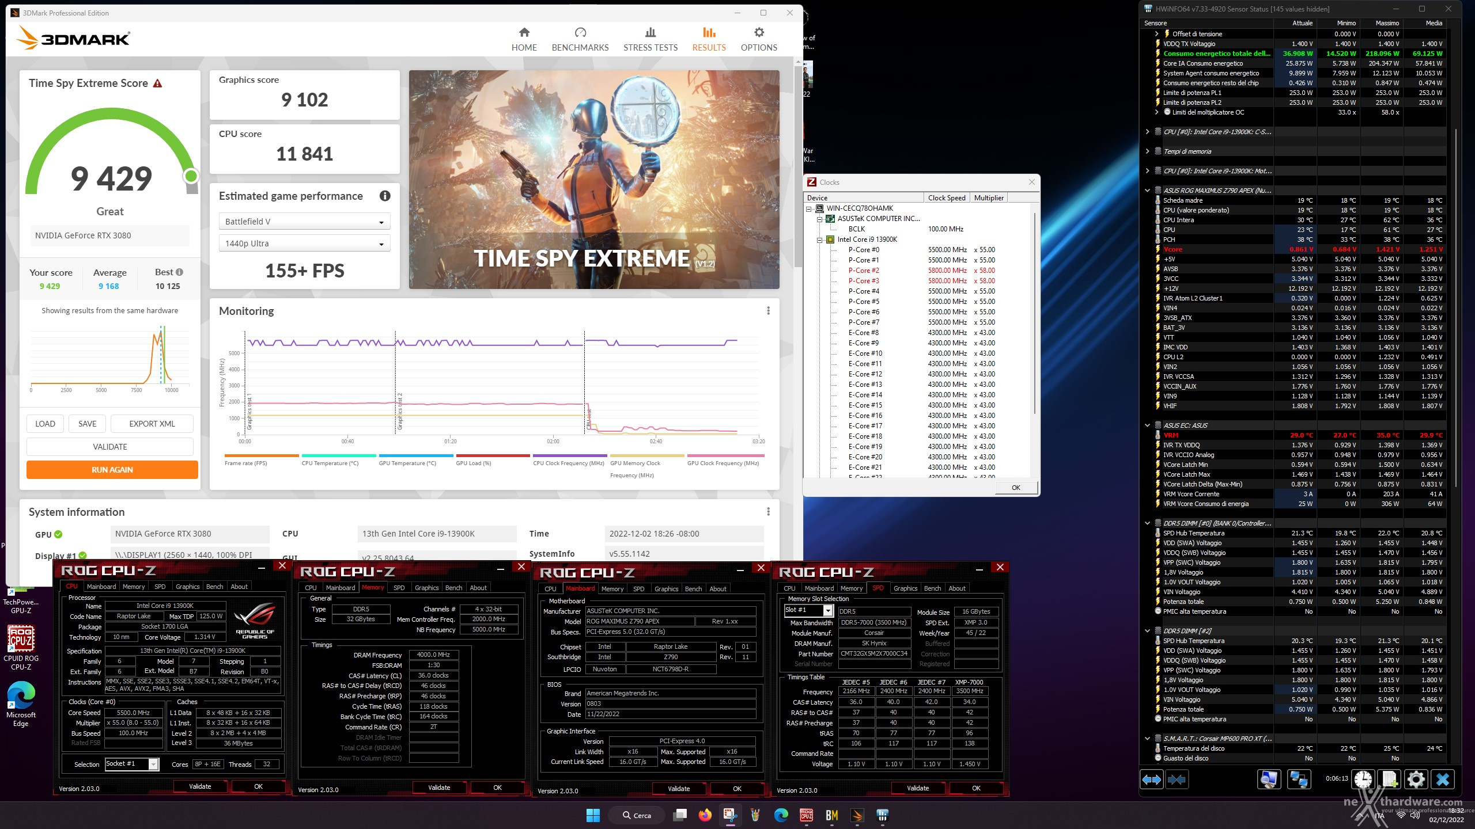Collapse ASUS EC: ASUS sensor group
The width and height of the screenshot is (1475, 829).
[x=1147, y=425]
